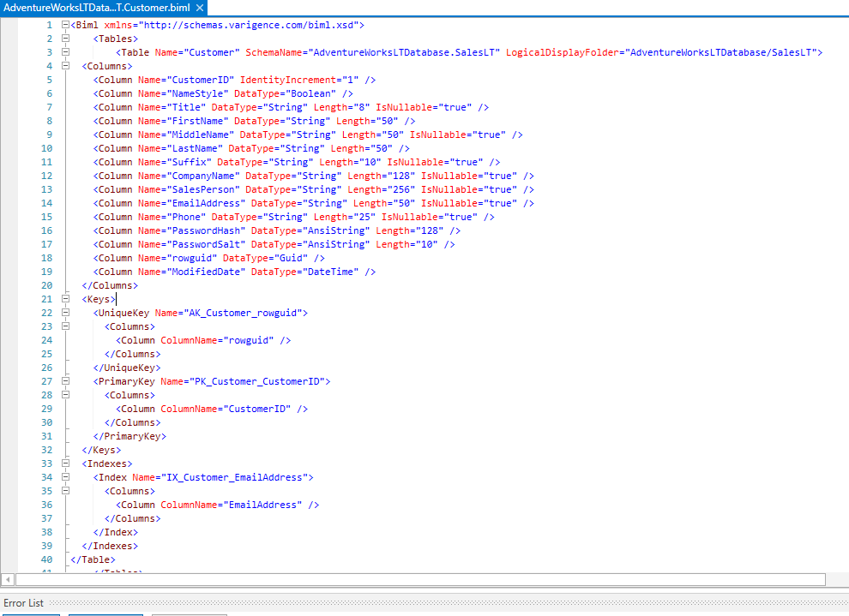This screenshot has width=849, height=616.
Task: Collapse the Columns node on line 28
Action: (65, 395)
